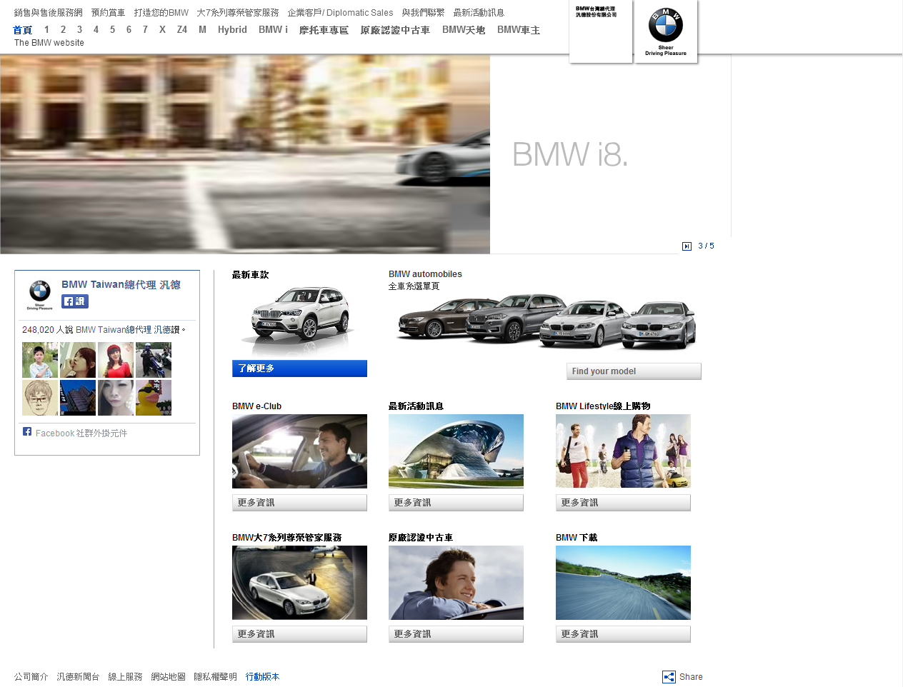Viewport: 903px width, 687px height.
Task: Select the BMW i menu item
Action: [x=273, y=30]
